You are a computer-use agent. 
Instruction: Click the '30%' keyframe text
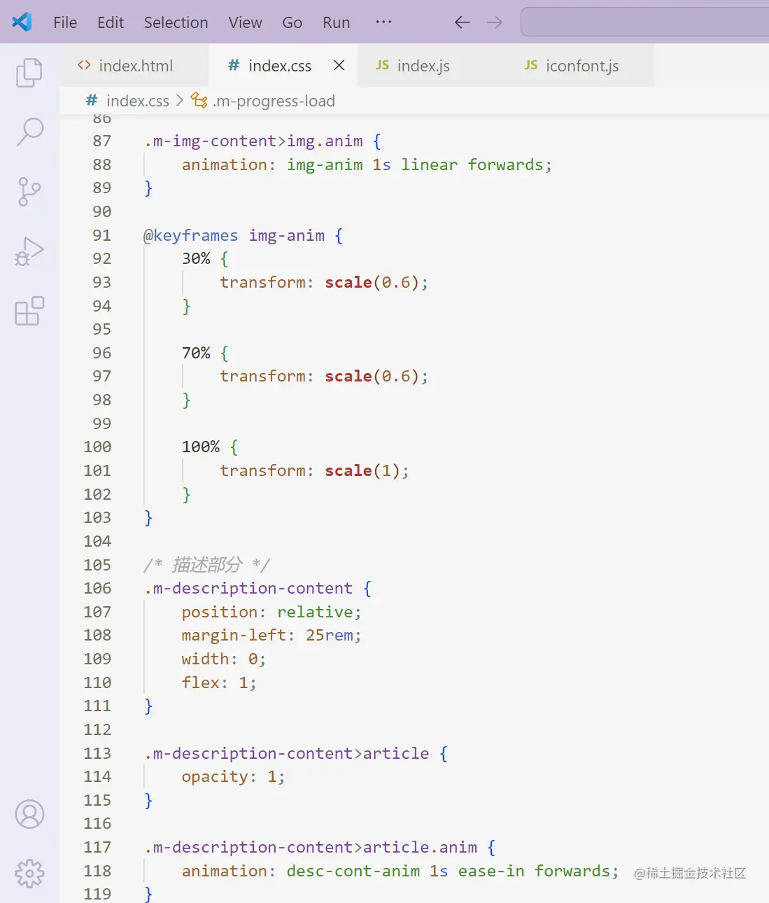pos(196,258)
